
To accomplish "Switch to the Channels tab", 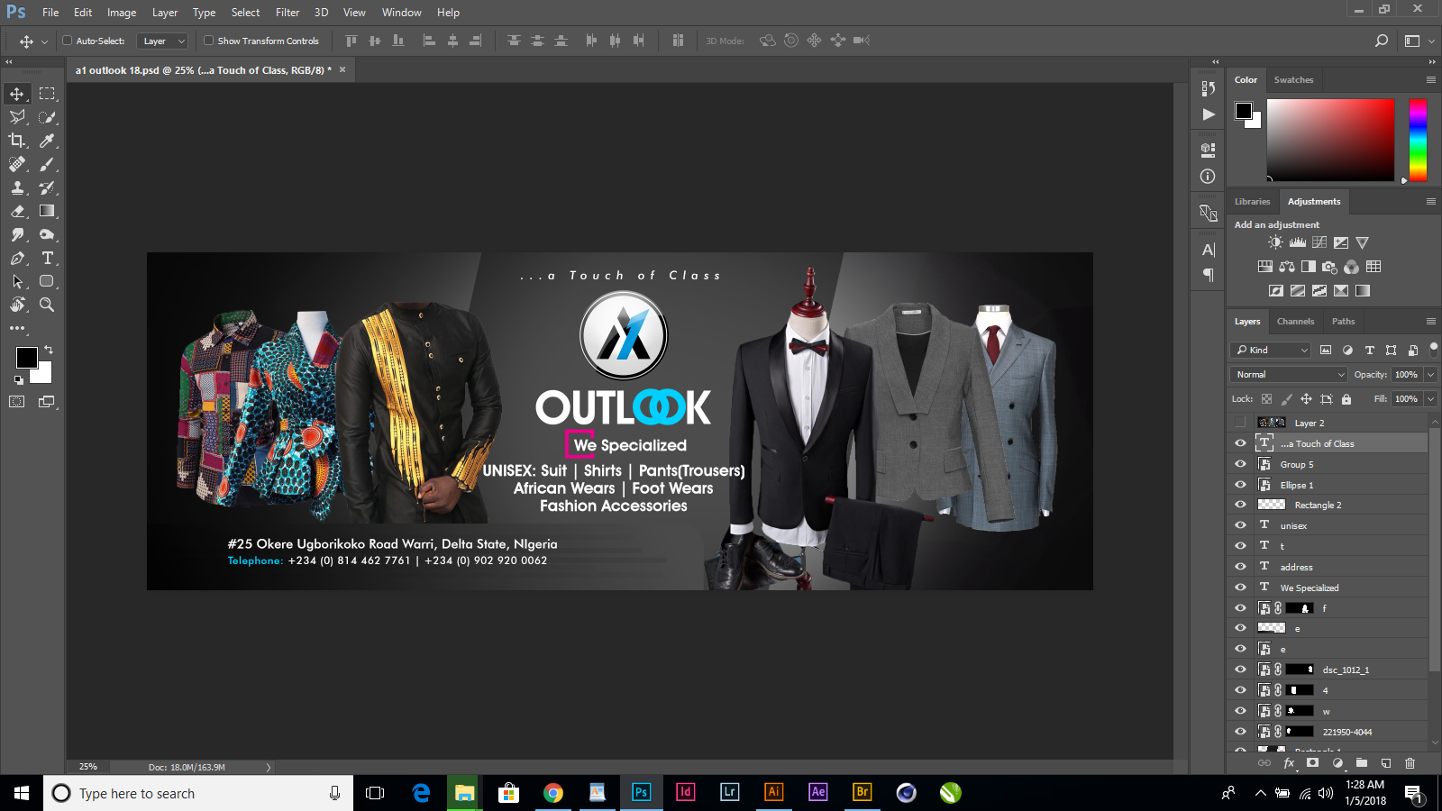I will click(x=1295, y=321).
